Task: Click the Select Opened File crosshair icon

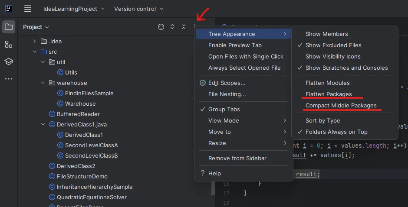Action: (x=161, y=27)
